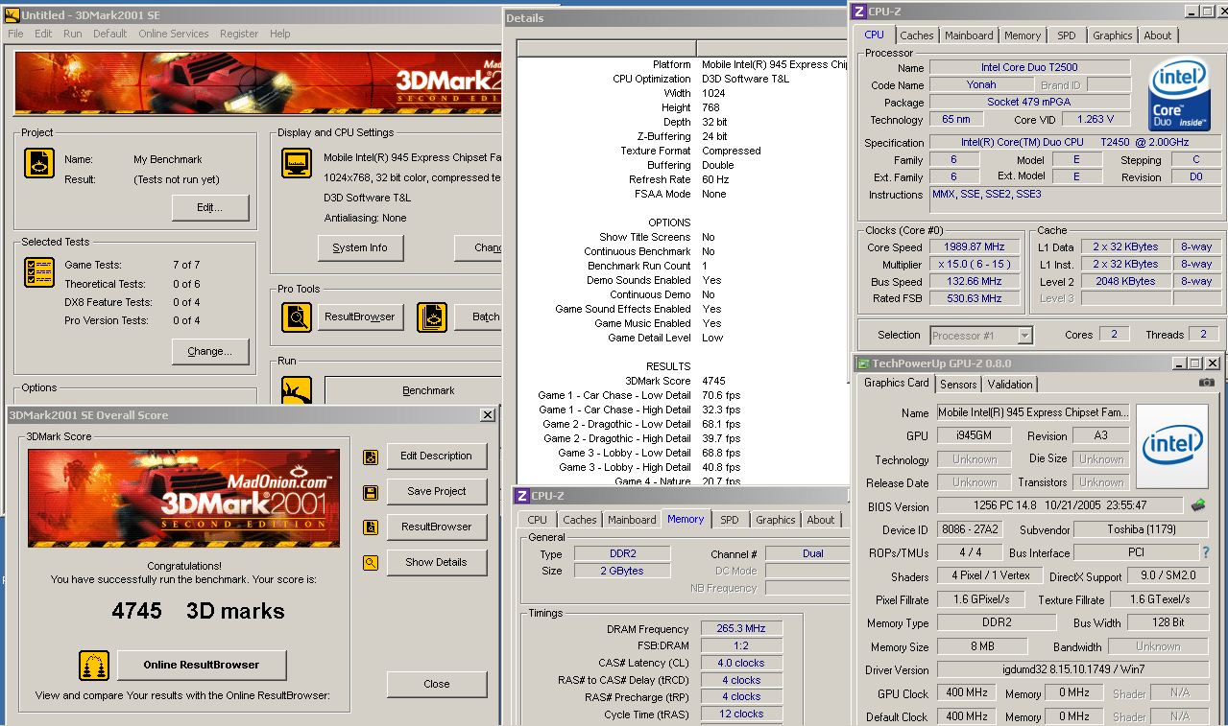Click the Intel logo in GPU-Z

coord(1172,445)
